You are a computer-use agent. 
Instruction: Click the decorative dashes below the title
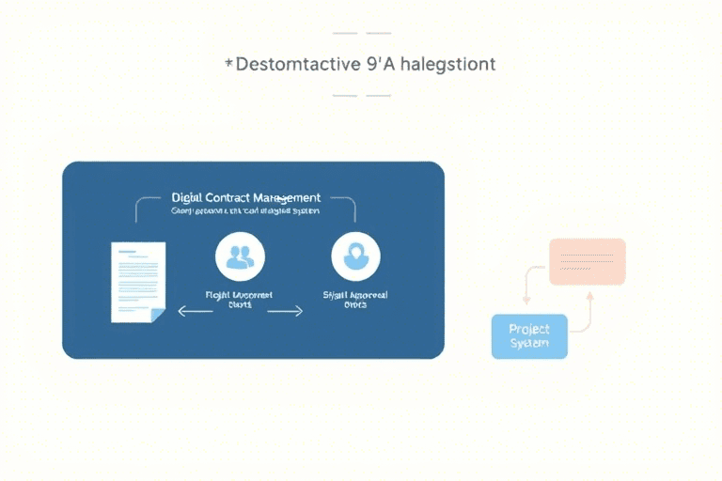point(361,95)
